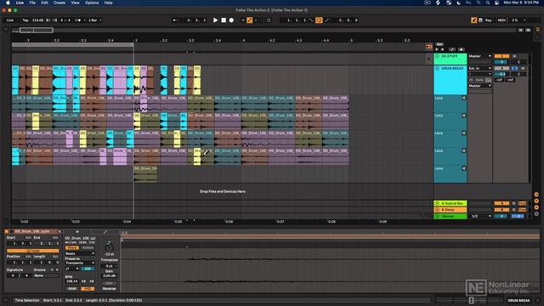This screenshot has width=544, height=306.
Task: Open the Help menu
Action: 108,3
